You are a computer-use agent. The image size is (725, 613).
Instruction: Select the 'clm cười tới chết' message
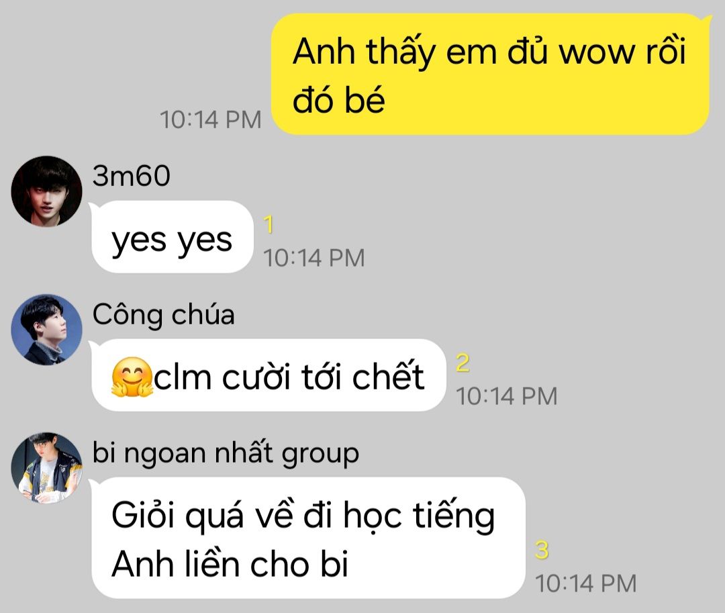click(x=267, y=375)
